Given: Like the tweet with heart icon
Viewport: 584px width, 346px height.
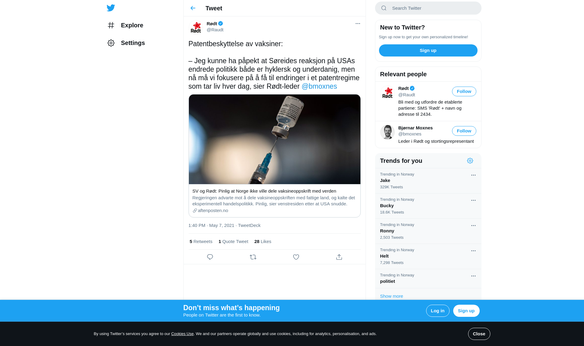Looking at the screenshot, I should [296, 257].
